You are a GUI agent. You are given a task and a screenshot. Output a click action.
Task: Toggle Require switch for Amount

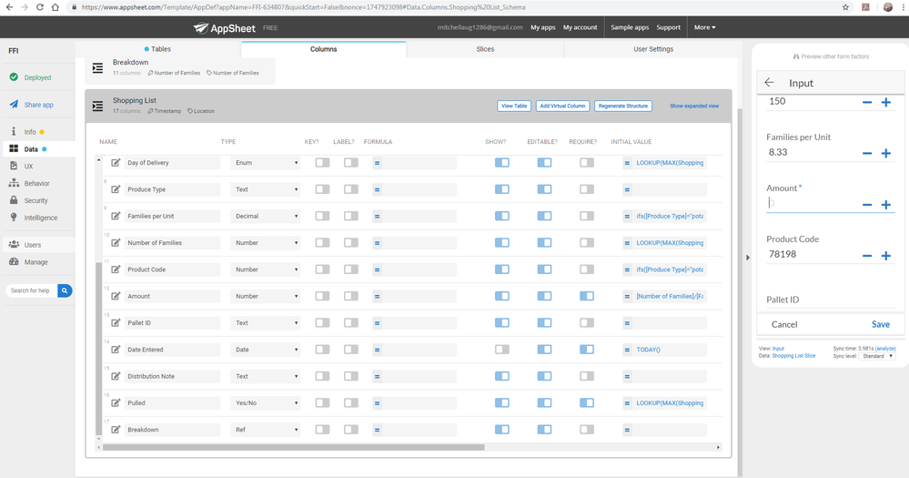587,297
